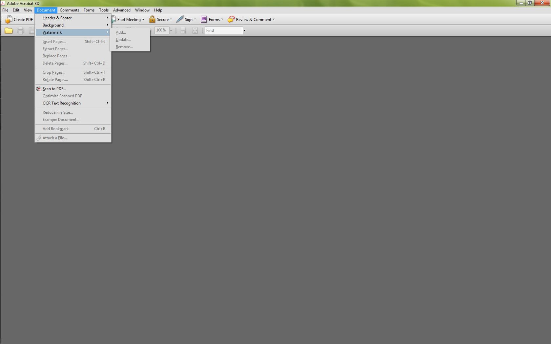Click the 100% zoom value field
551x344 pixels.
coord(162,30)
